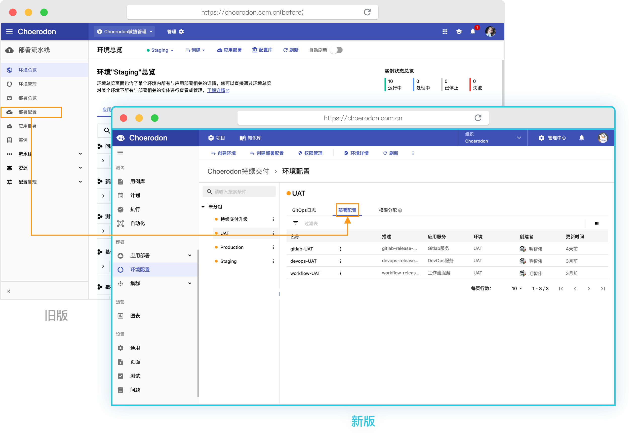Click 应用部署 button in old toolbar
640x441 pixels.
(x=229, y=50)
